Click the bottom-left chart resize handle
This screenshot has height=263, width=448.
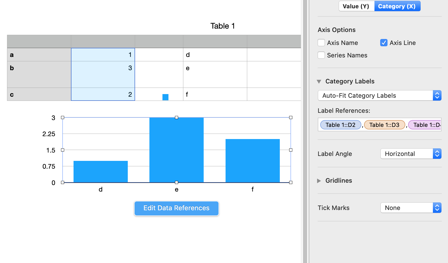[x=63, y=182]
